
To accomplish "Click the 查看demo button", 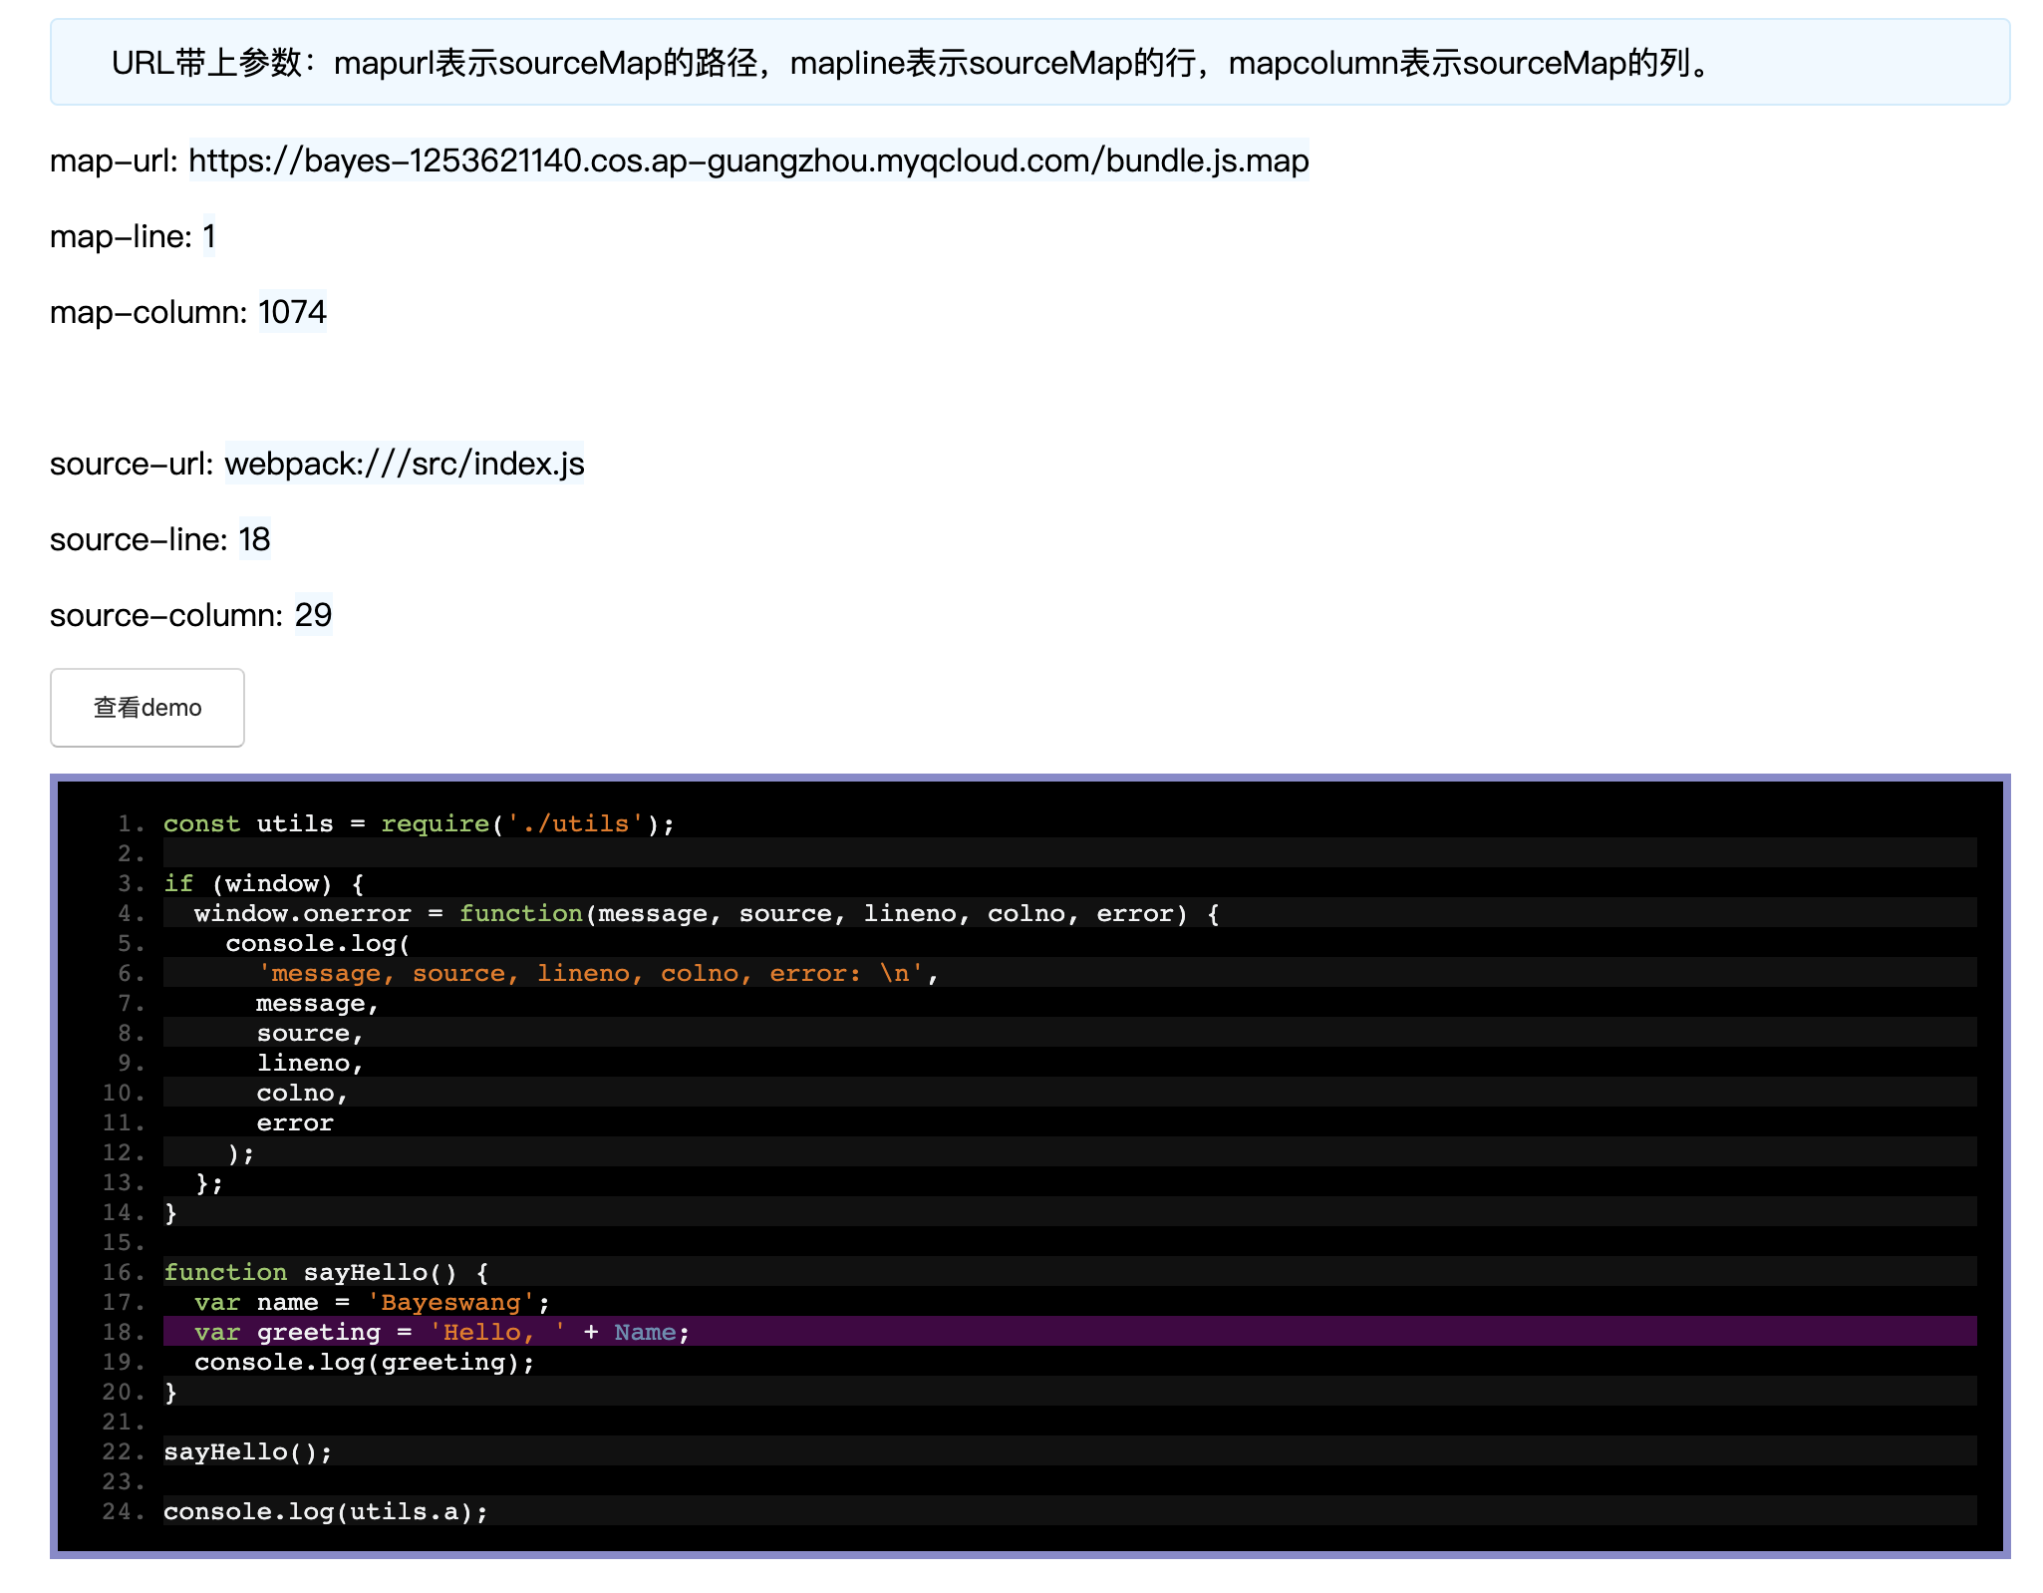I will pyautogui.click(x=147, y=707).
